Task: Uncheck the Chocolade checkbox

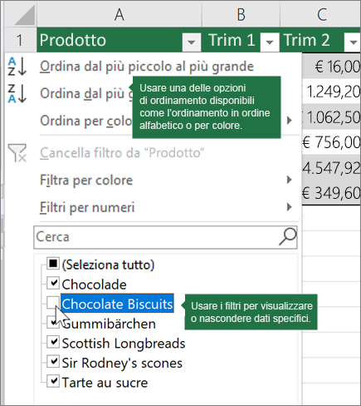Action: pos(52,283)
